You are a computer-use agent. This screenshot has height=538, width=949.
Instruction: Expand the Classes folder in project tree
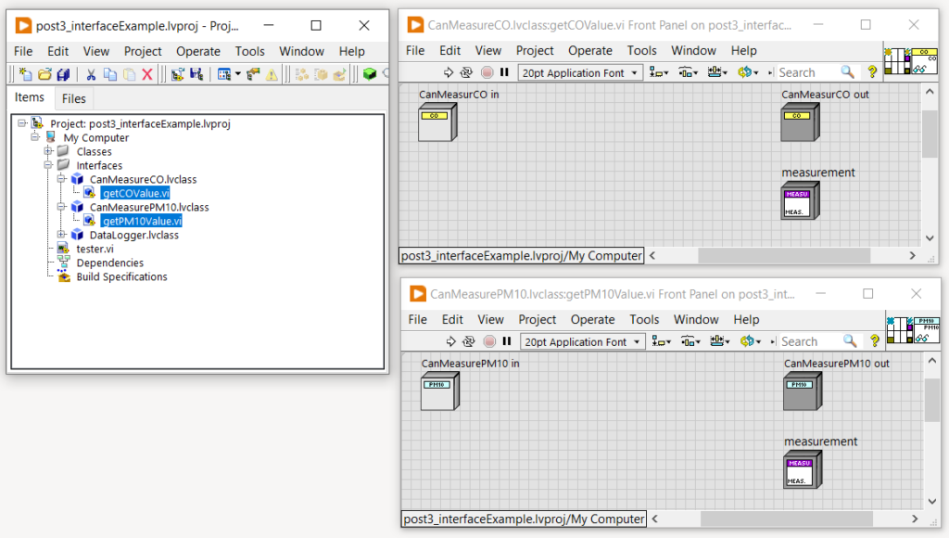click(49, 151)
